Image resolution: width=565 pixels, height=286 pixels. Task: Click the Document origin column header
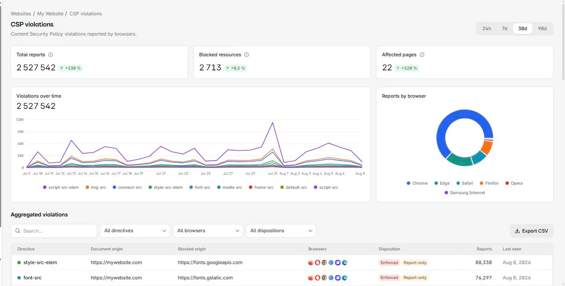[107, 249]
